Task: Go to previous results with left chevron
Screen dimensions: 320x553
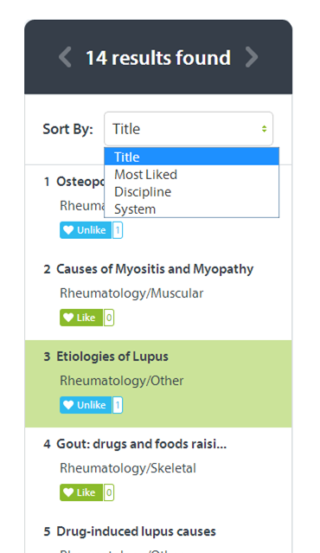Action: (65, 57)
